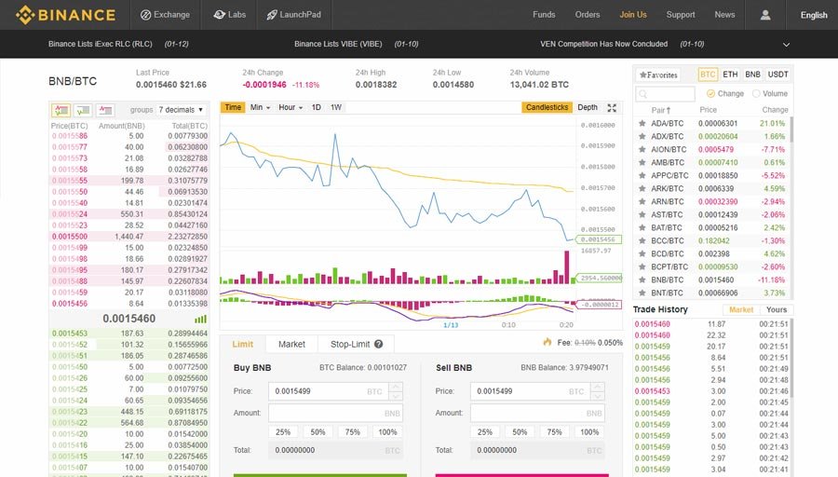The width and height of the screenshot is (838, 477).
Task: Switch chart to Candlesticks view
Action: click(x=547, y=107)
